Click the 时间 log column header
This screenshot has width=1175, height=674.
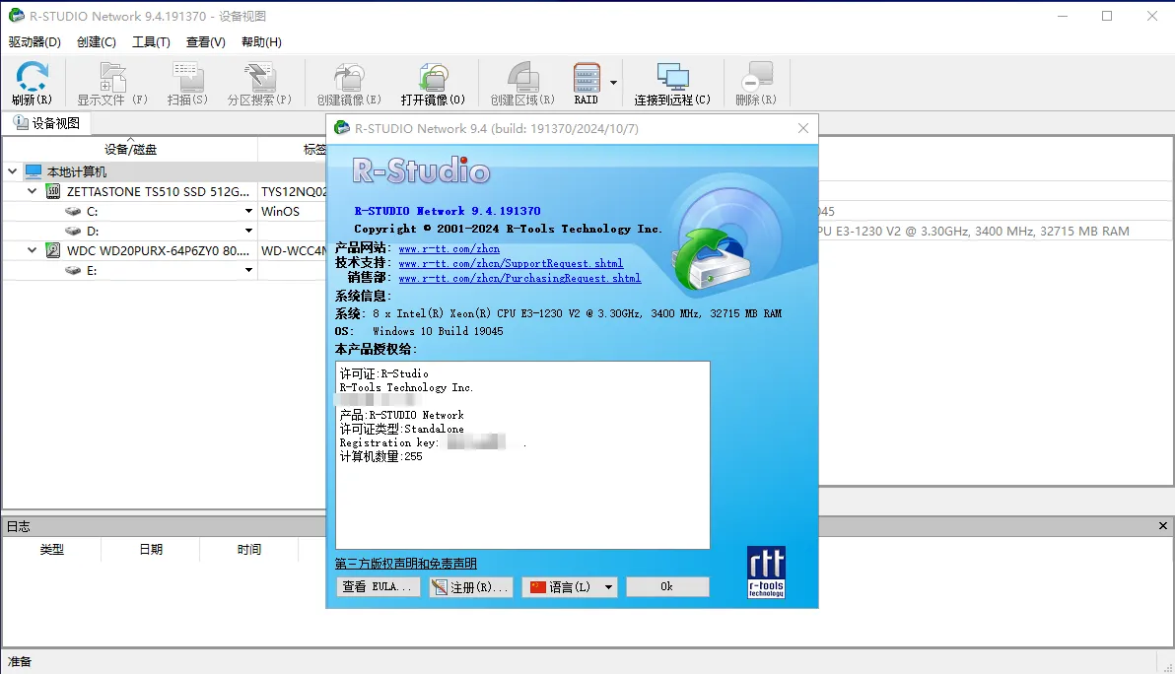[248, 549]
